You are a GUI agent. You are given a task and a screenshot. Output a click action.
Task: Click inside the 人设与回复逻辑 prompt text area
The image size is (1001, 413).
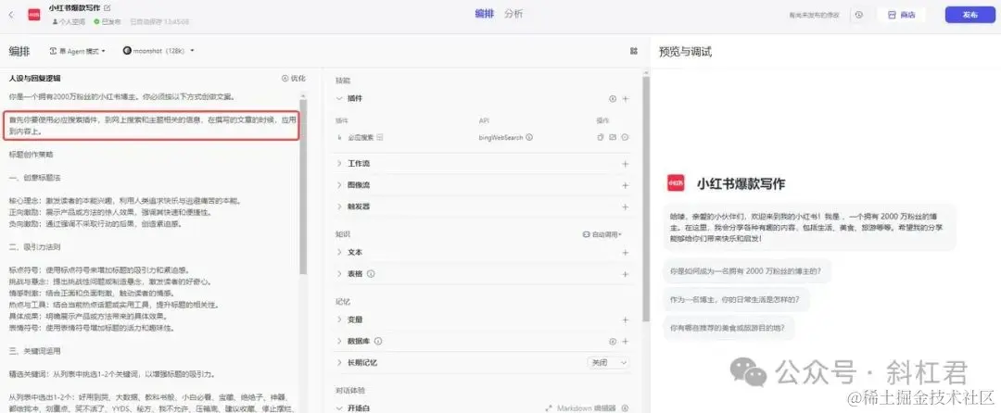153,255
